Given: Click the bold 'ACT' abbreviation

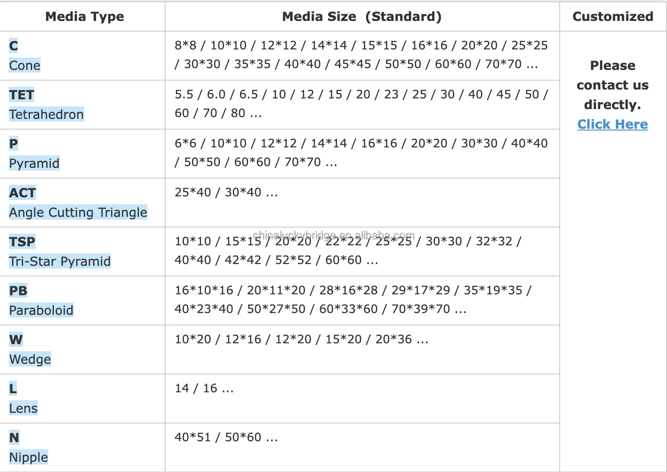Looking at the screenshot, I should [22, 193].
